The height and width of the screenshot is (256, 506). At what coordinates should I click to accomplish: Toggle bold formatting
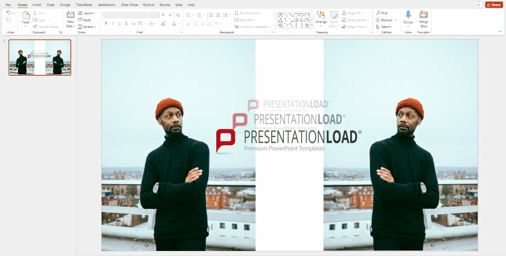click(106, 24)
